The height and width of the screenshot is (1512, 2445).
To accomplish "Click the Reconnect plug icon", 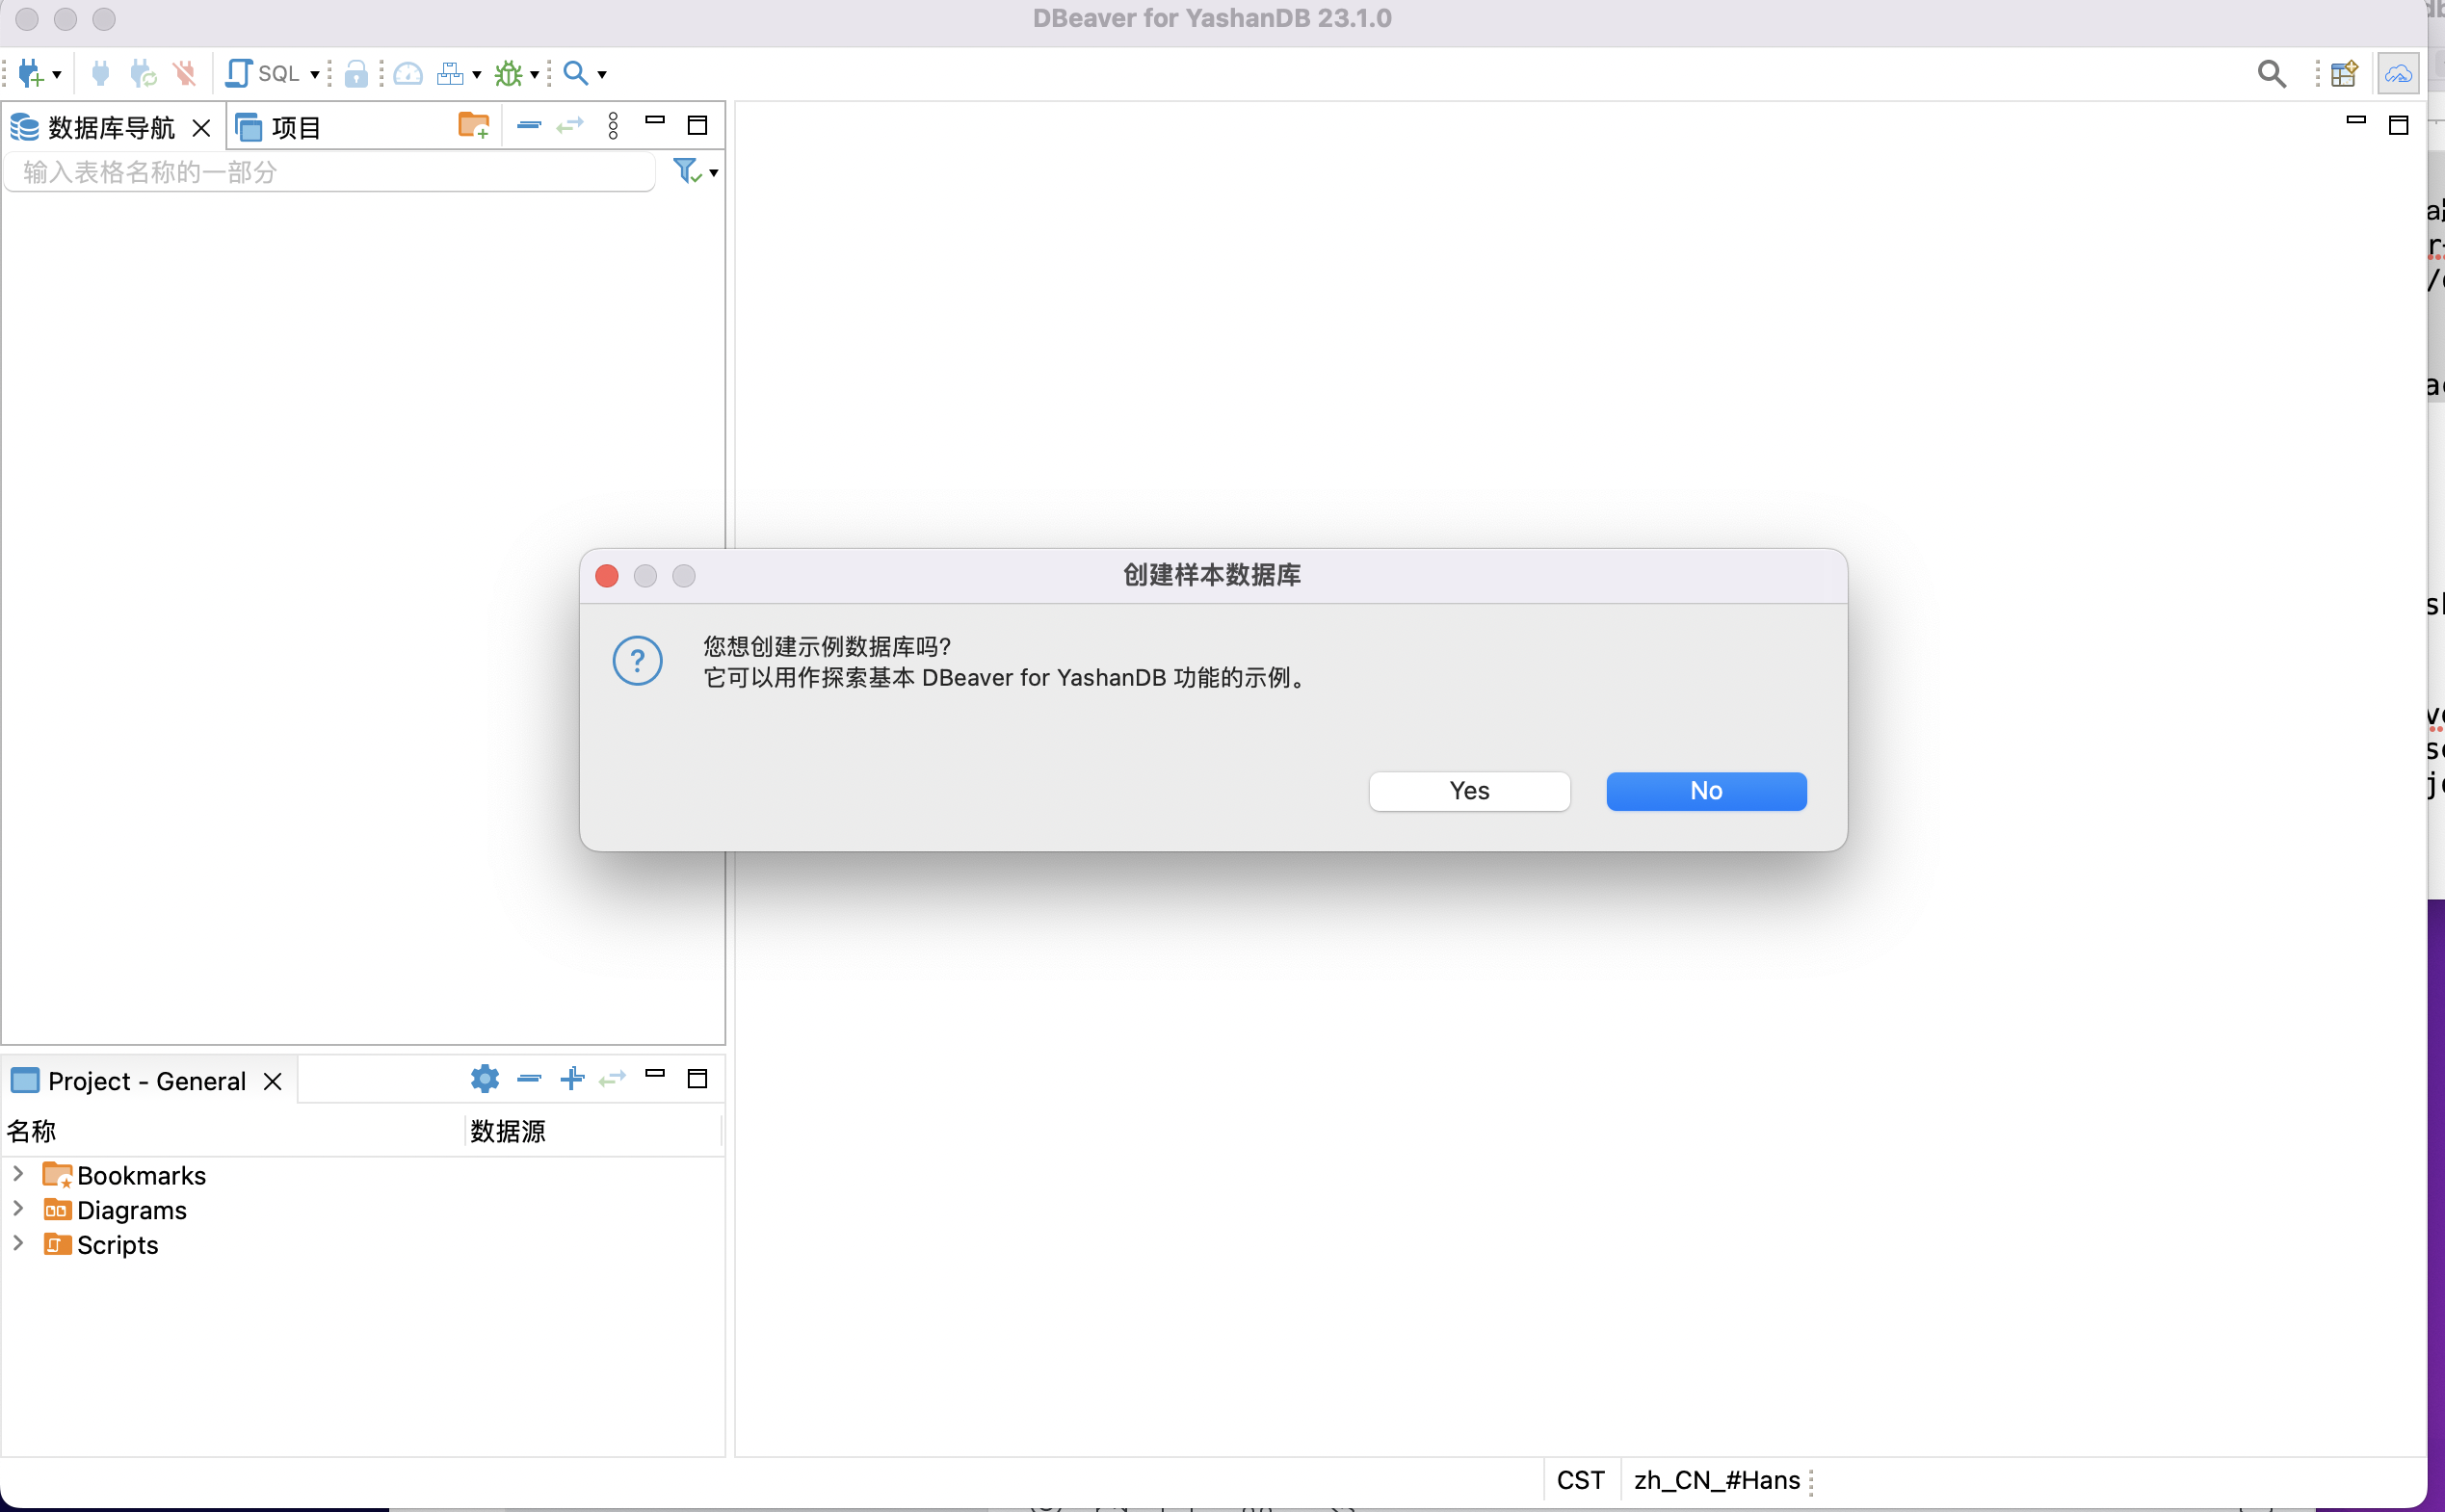I will click(143, 73).
